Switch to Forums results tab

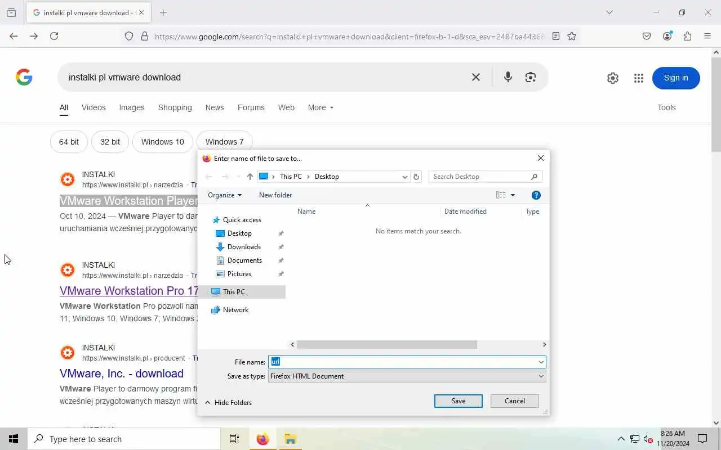(251, 107)
